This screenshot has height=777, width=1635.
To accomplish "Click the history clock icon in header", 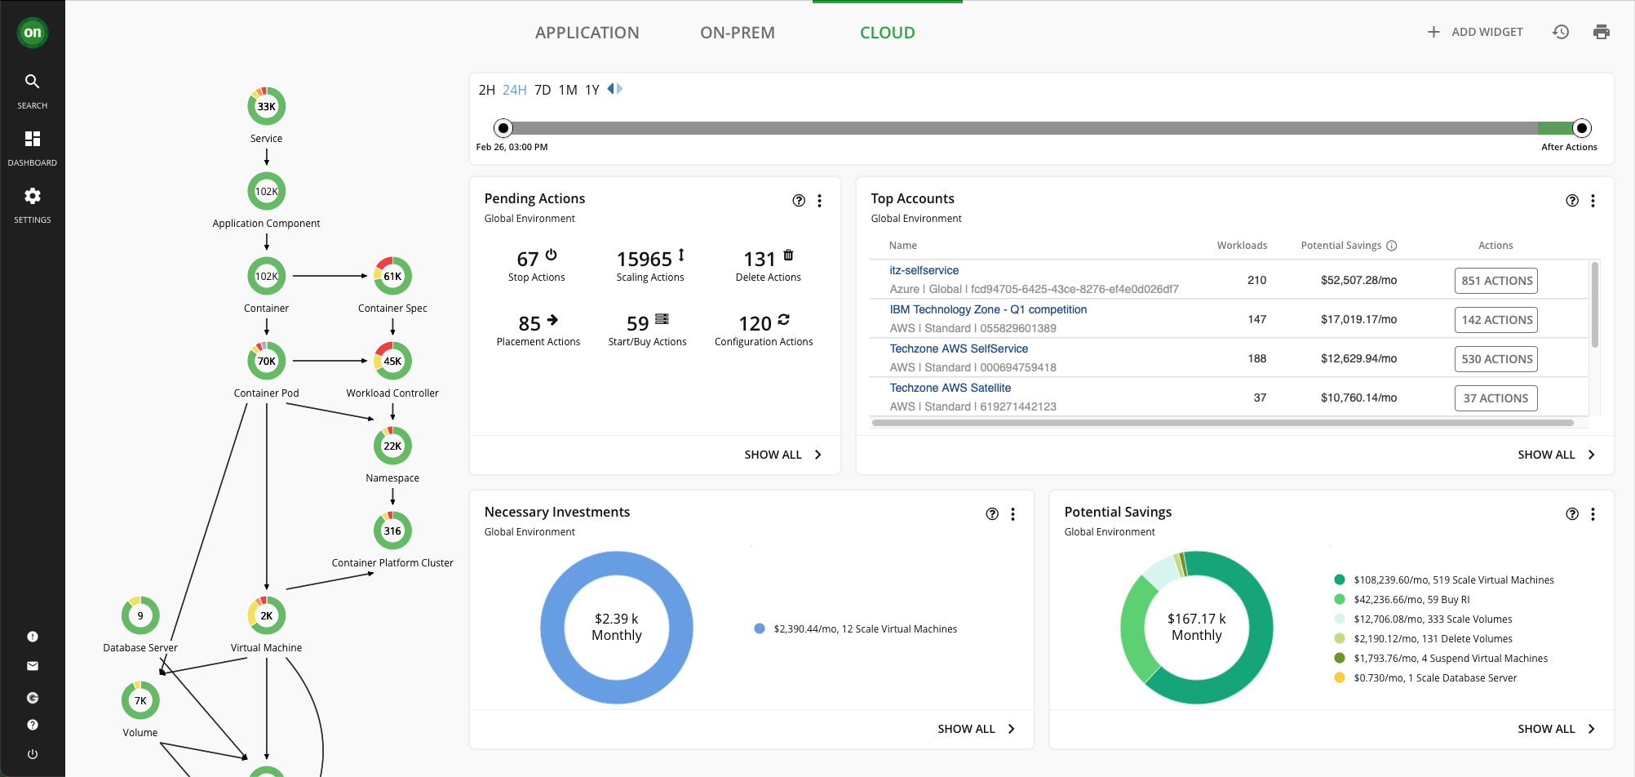I will click(x=1560, y=32).
